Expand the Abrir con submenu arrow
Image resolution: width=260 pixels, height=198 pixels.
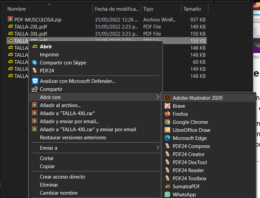158,97
